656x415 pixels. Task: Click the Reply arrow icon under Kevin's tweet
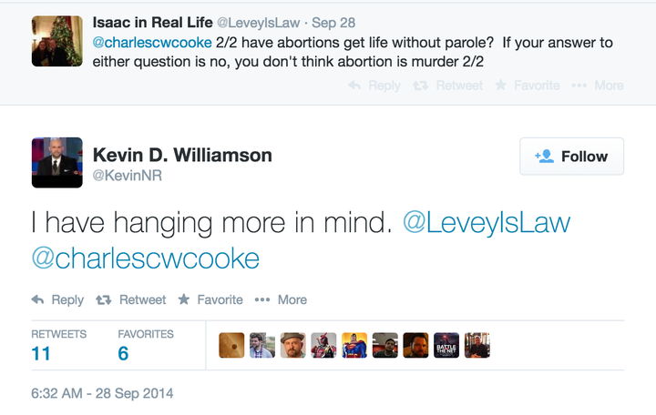click(x=37, y=299)
